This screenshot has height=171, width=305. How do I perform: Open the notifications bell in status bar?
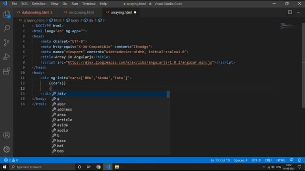click(x=300, y=160)
